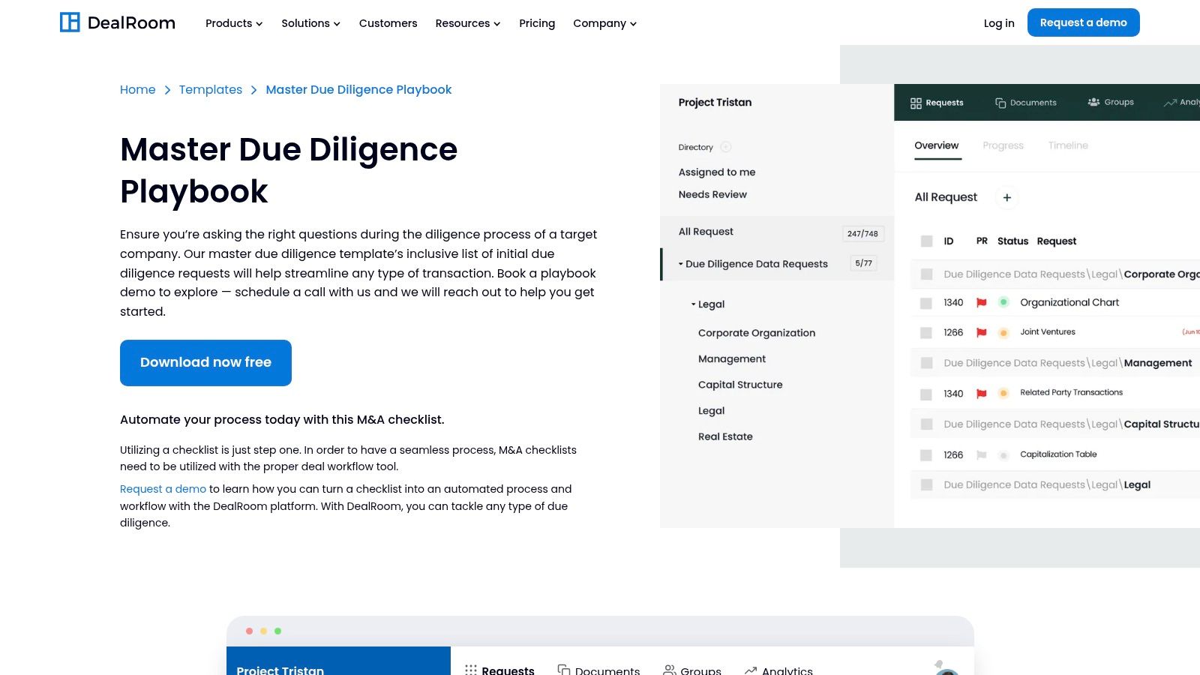Open the Real Estate sidebar folder
The image size is (1200, 675).
pos(724,436)
